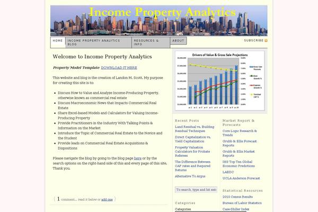Follow the 'here' blog page link
318x212 pixels.
click(x=138, y=158)
